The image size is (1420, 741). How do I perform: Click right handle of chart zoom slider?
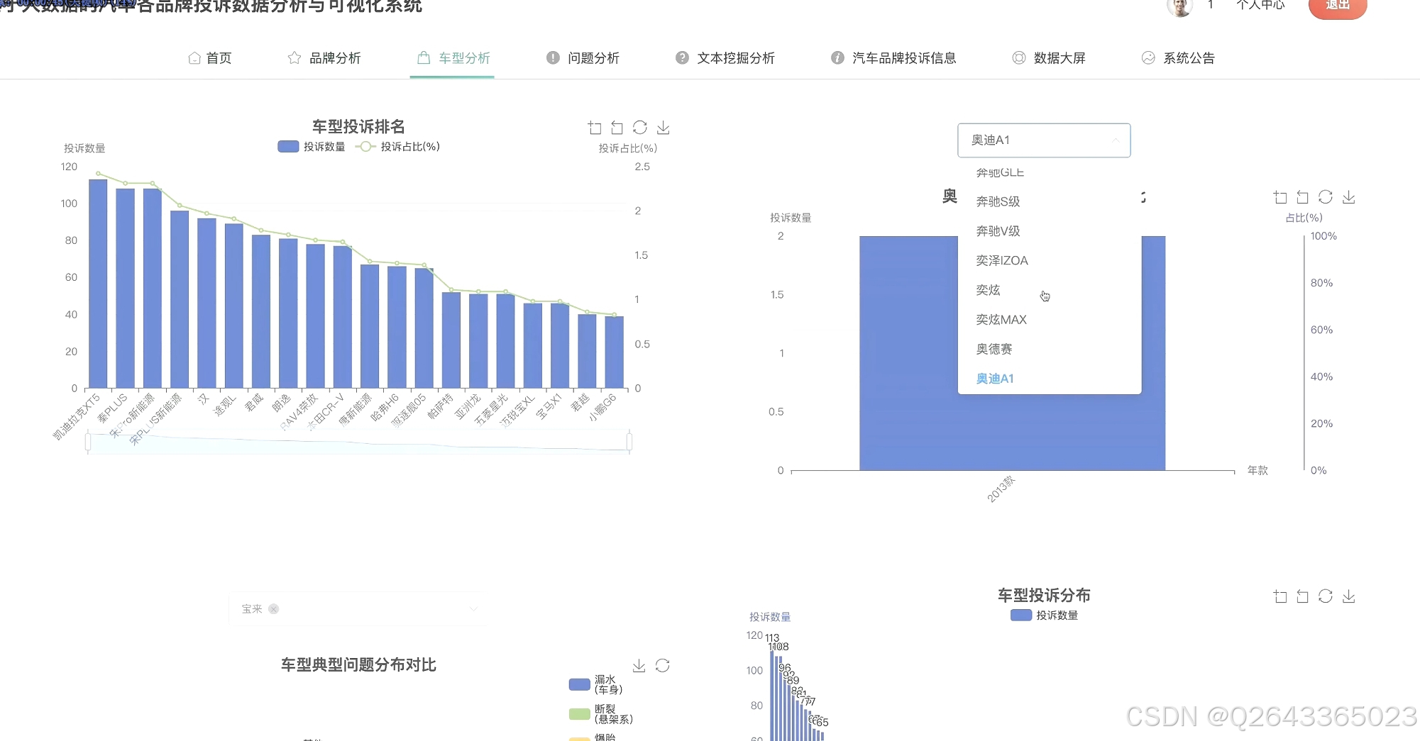click(x=629, y=442)
